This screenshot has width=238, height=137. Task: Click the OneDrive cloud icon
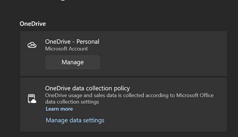point(32,45)
